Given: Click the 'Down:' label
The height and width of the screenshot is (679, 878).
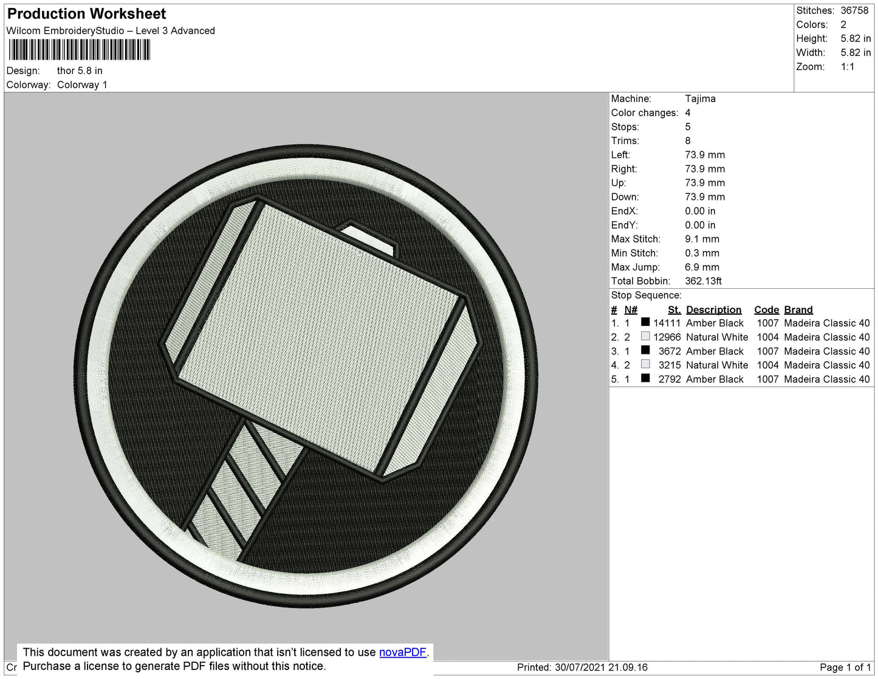Looking at the screenshot, I should click(x=625, y=197).
